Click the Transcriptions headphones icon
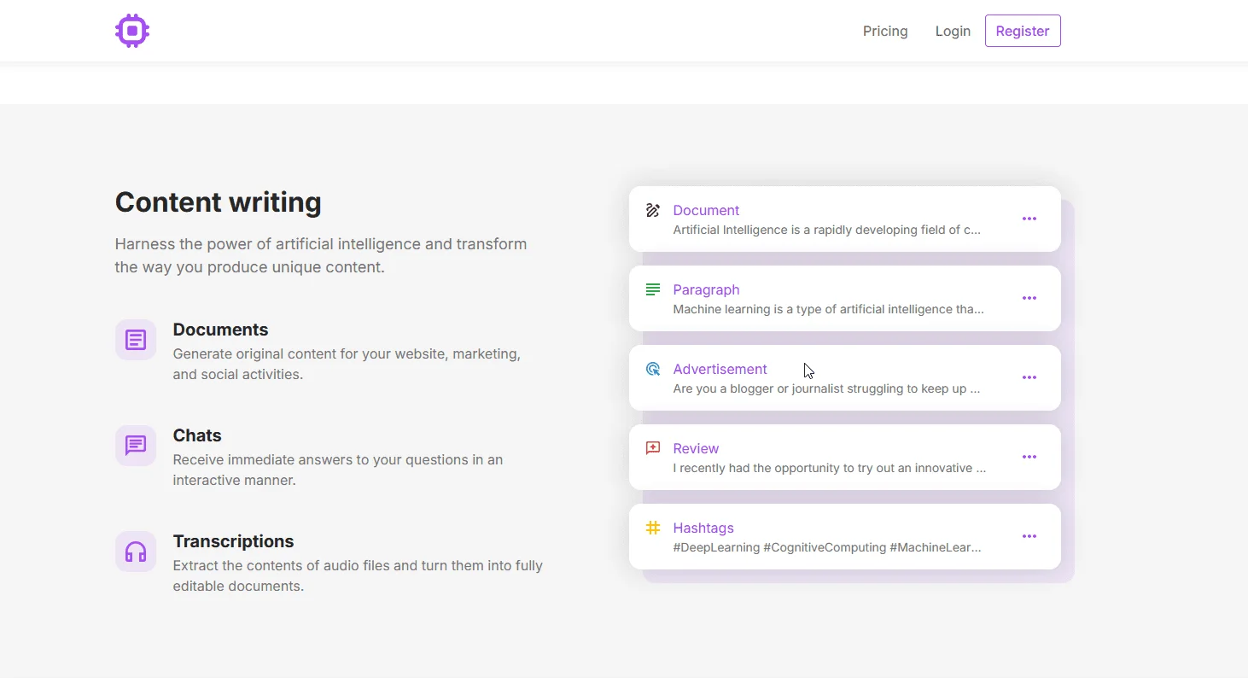Image resolution: width=1248 pixels, height=683 pixels. pos(136,552)
